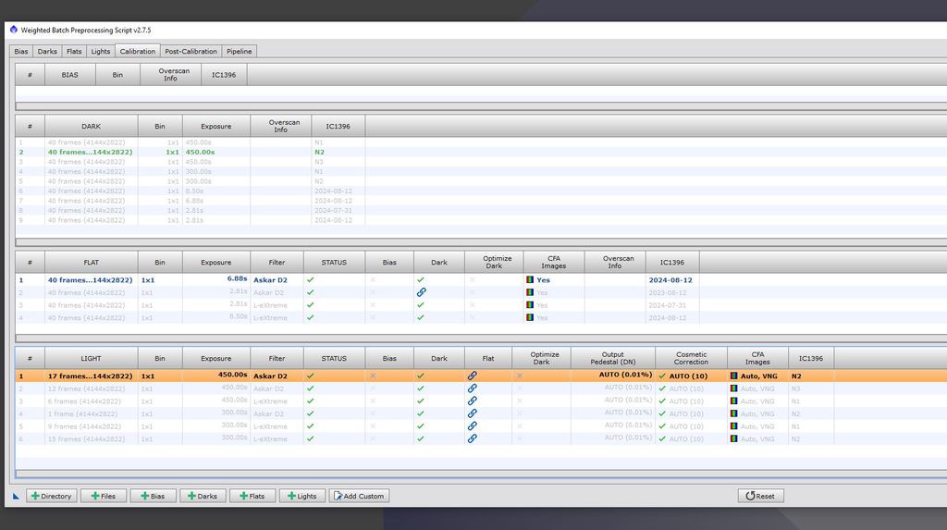The height and width of the screenshot is (530, 947).
Task: Click the Cosmetic Correction checkmark in light row 1
Action: pyautogui.click(x=662, y=376)
